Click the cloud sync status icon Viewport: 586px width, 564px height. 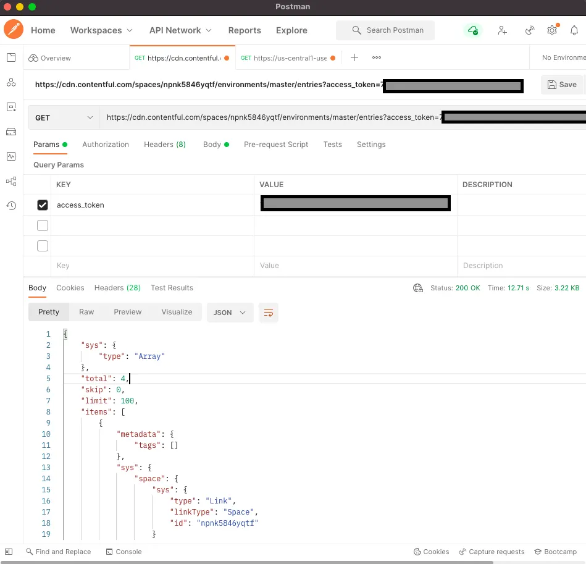tap(473, 30)
